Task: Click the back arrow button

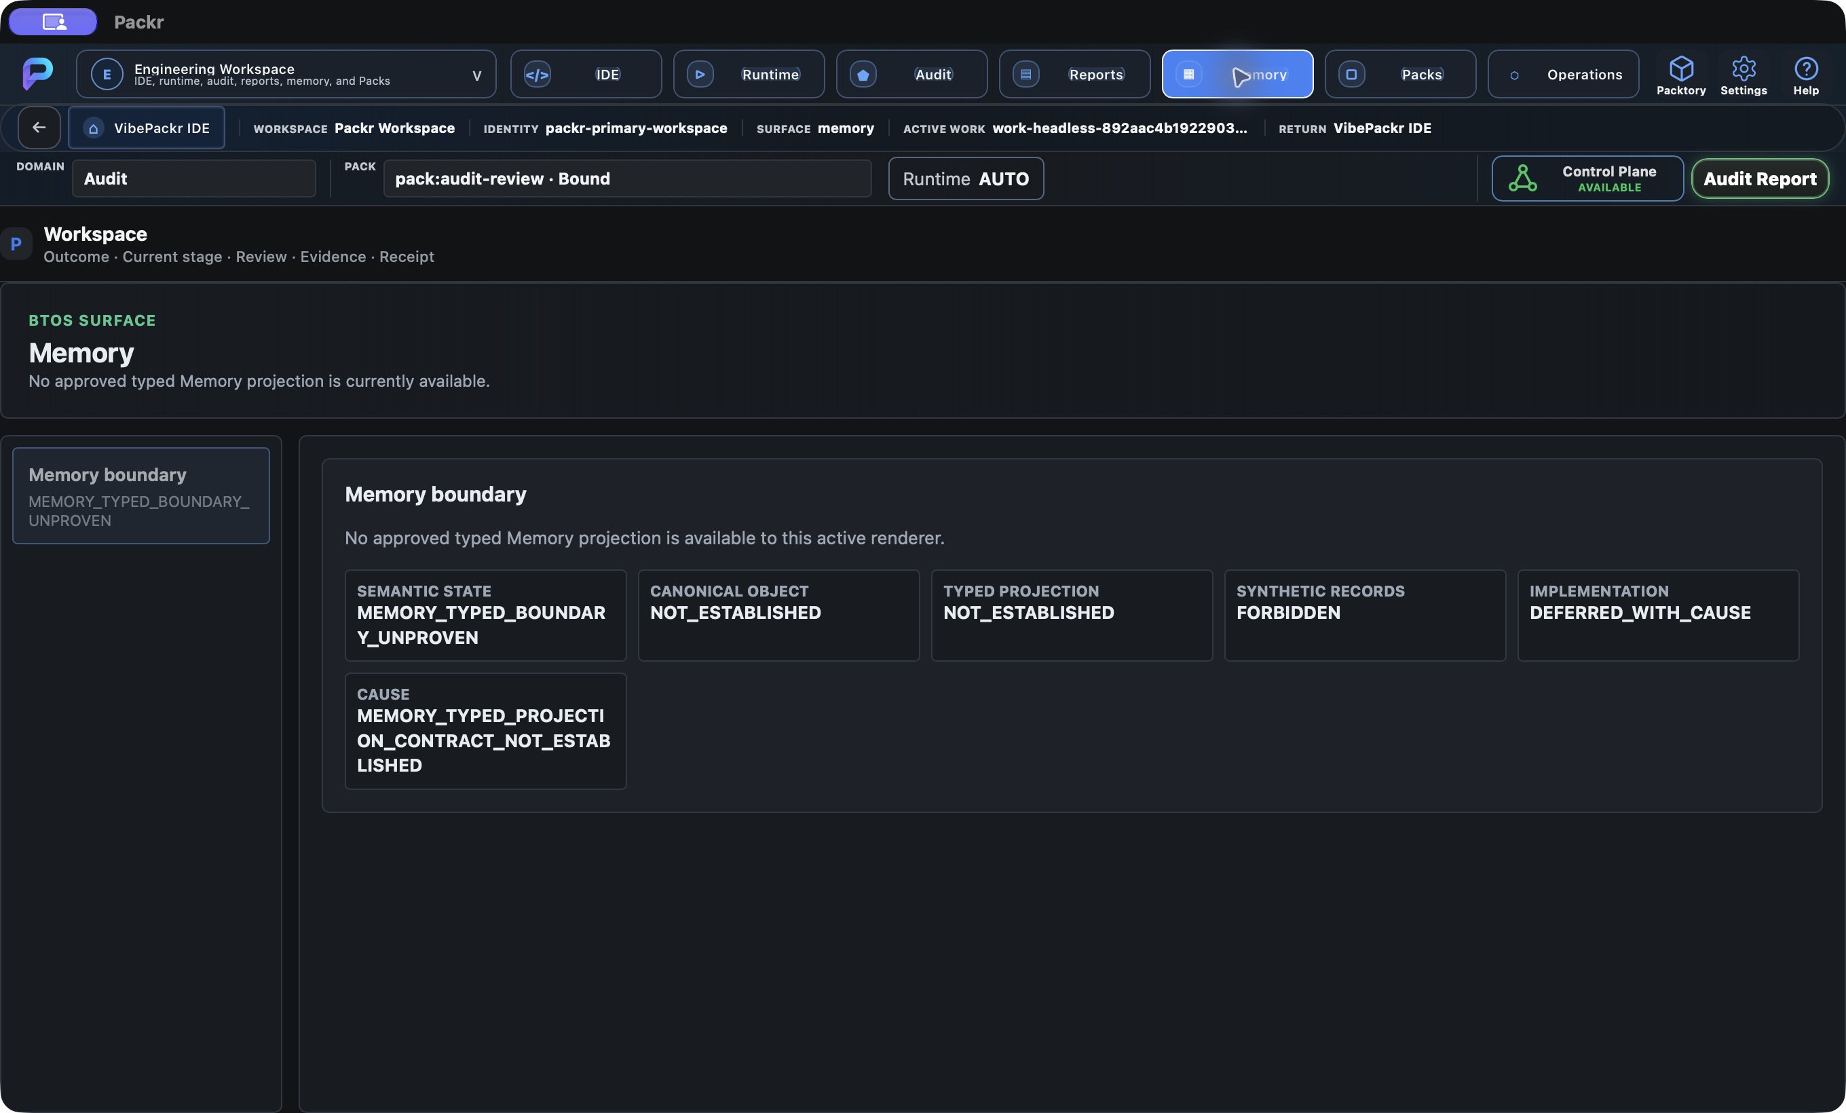Action: pos(39,128)
